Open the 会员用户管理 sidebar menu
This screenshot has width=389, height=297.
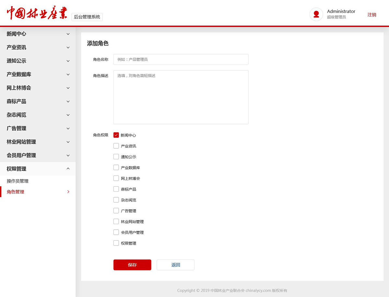click(38, 155)
